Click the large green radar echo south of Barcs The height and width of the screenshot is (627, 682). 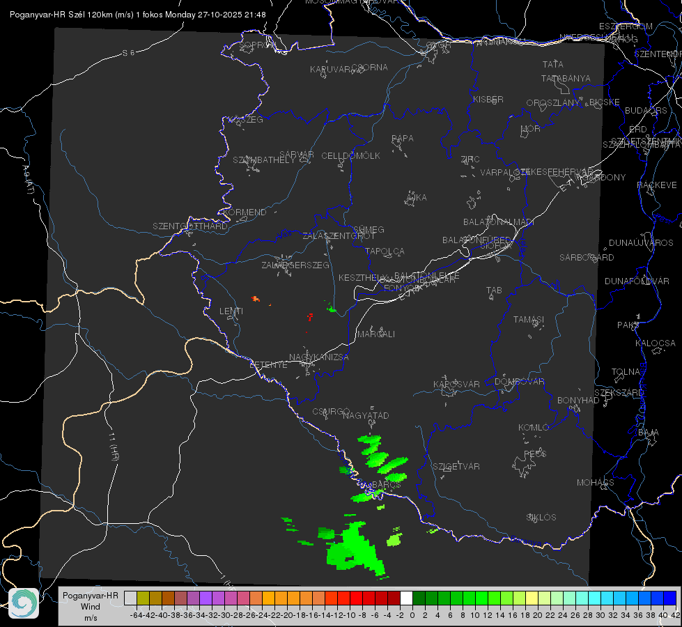[355, 549]
